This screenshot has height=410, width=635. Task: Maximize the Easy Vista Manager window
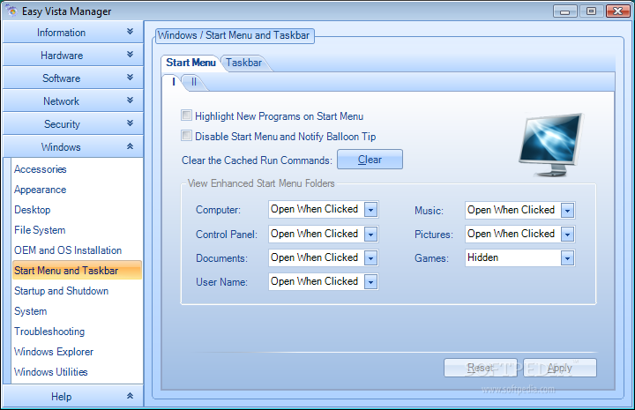pyautogui.click(x=591, y=11)
